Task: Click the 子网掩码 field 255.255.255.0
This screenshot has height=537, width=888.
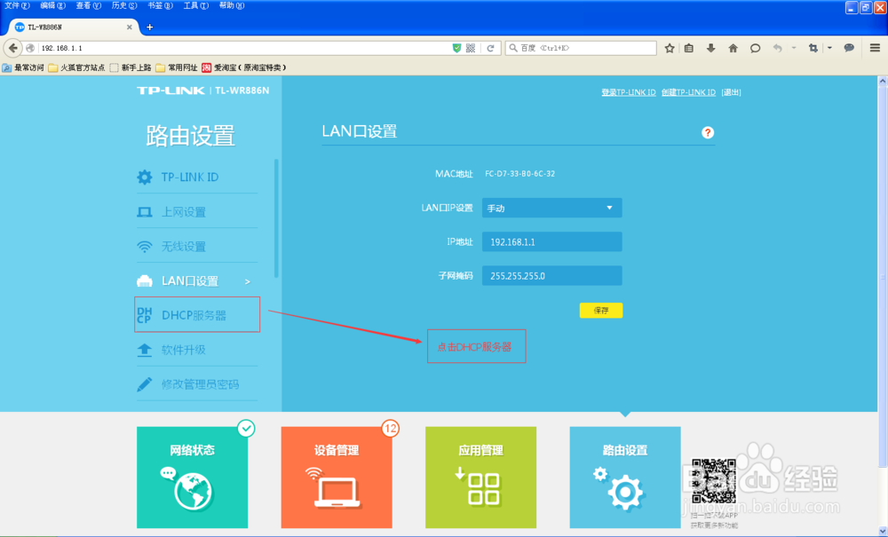Action: tap(552, 275)
